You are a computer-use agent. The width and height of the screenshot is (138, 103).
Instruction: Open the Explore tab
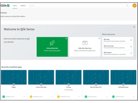23,6
